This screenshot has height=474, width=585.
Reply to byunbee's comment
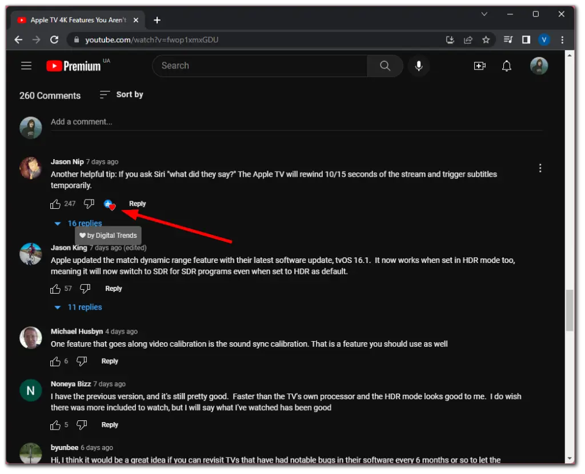click(109, 472)
